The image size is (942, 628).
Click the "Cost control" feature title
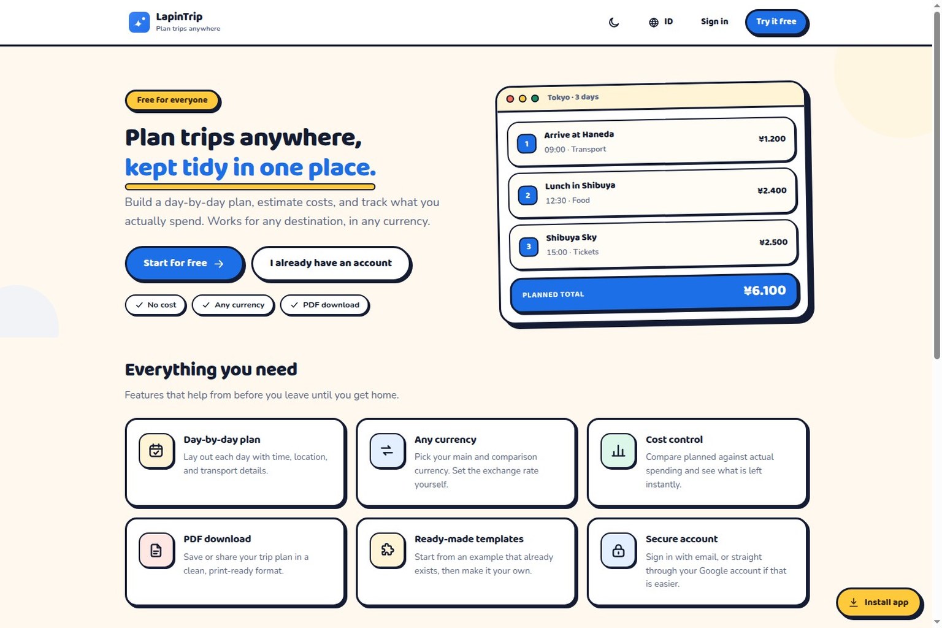674,439
